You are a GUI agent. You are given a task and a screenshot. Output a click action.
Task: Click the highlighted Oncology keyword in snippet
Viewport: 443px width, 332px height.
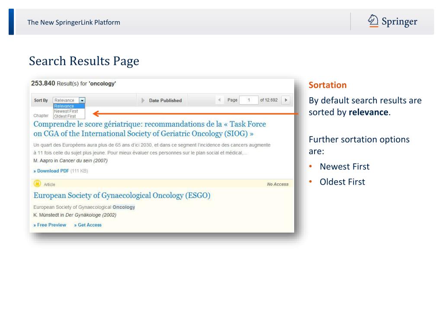click(124, 207)
